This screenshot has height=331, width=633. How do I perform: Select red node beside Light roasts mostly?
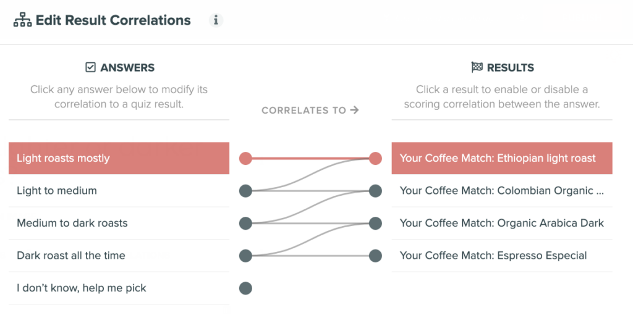[245, 159]
